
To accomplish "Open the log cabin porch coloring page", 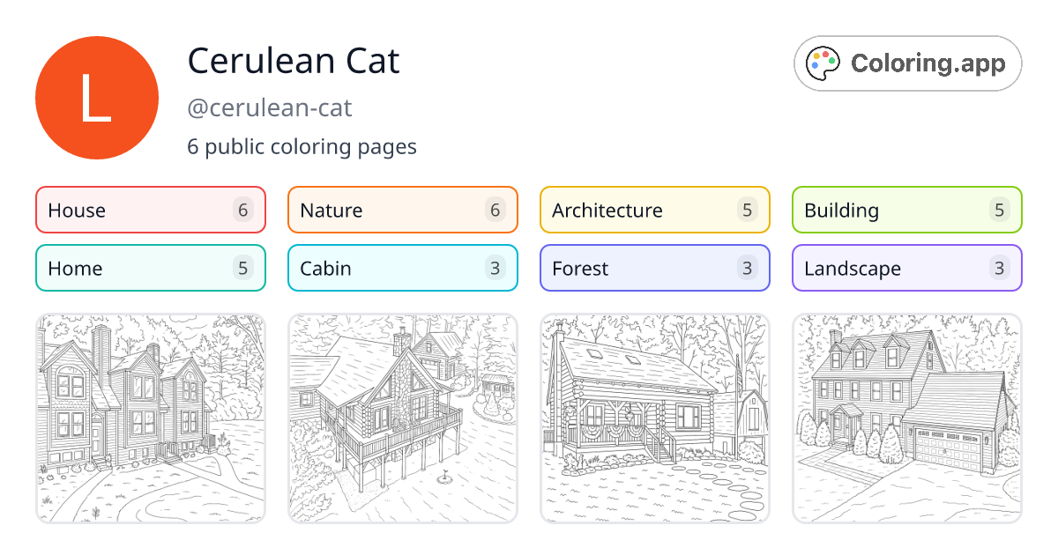I will click(x=654, y=418).
